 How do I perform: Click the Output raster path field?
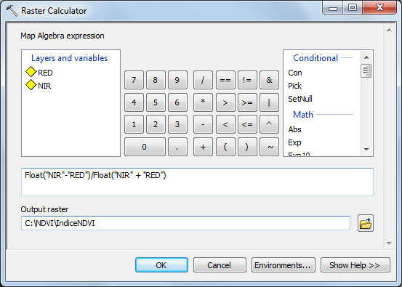pos(185,223)
